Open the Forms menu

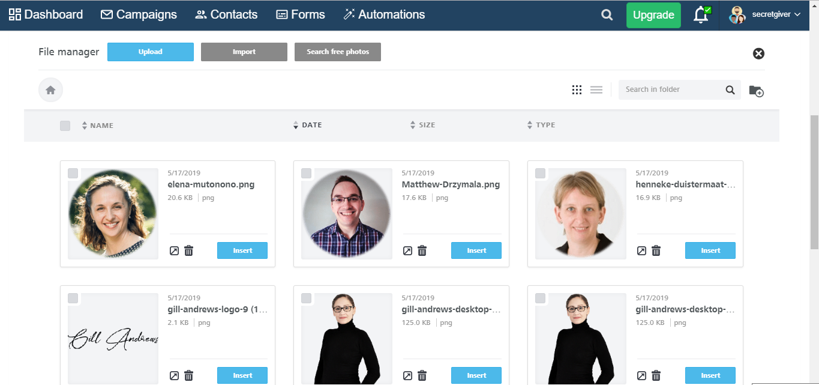[x=300, y=14]
